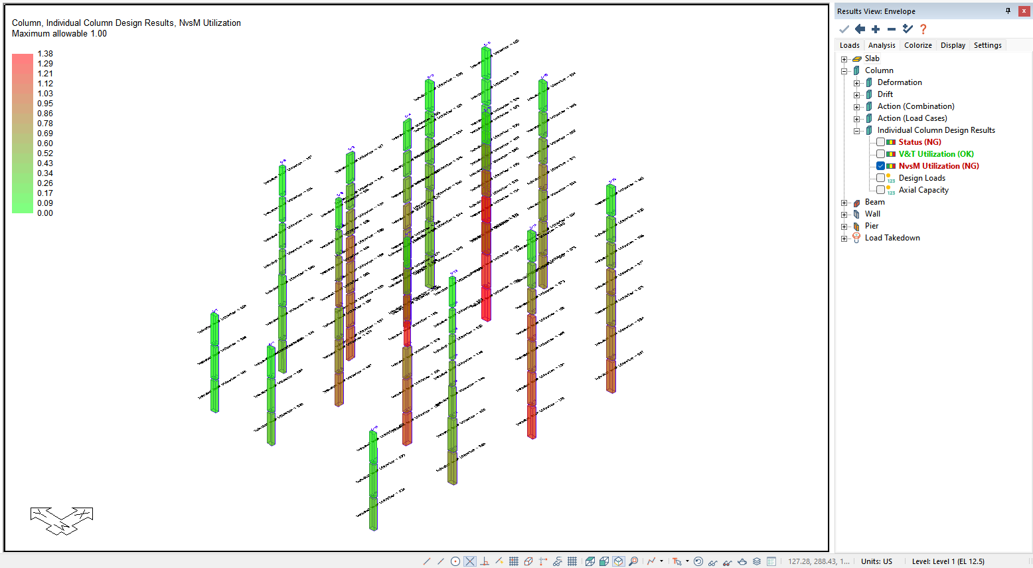Viewport: 1033px width, 568px height.
Task: Click the circular rotate icon in status bar
Action: coord(698,561)
